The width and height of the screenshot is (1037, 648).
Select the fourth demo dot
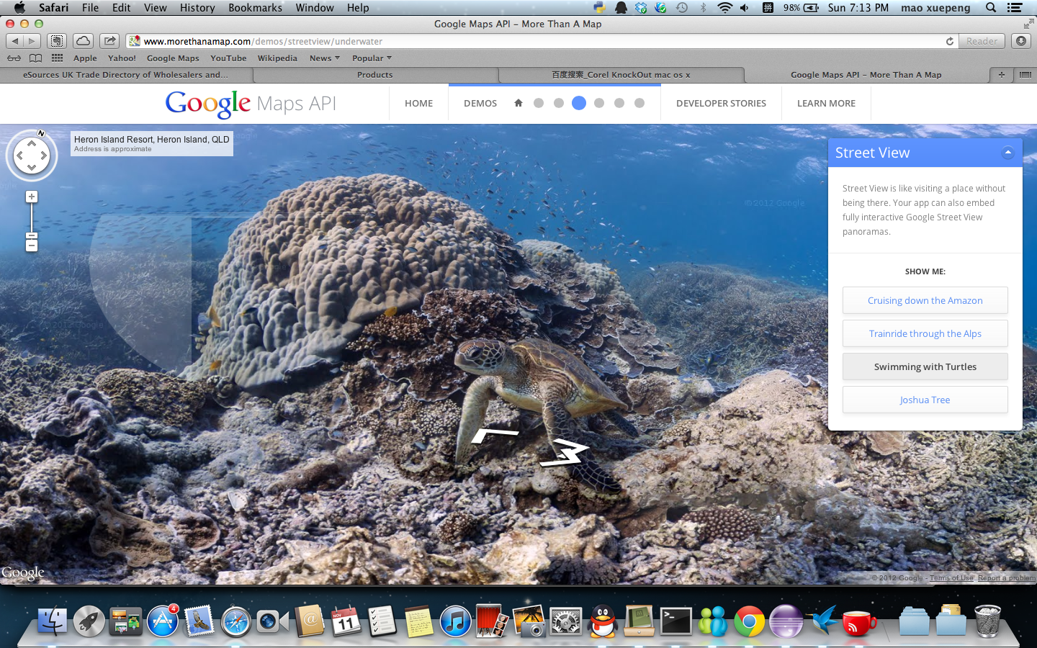(x=599, y=103)
